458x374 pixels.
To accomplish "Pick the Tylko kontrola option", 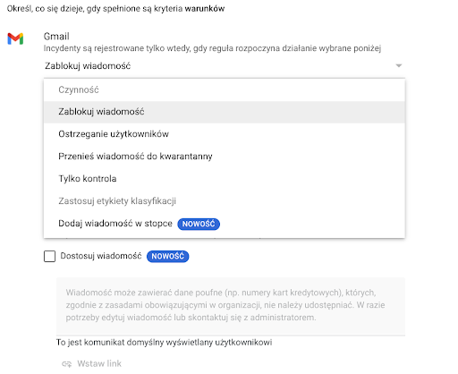I will [225, 179].
